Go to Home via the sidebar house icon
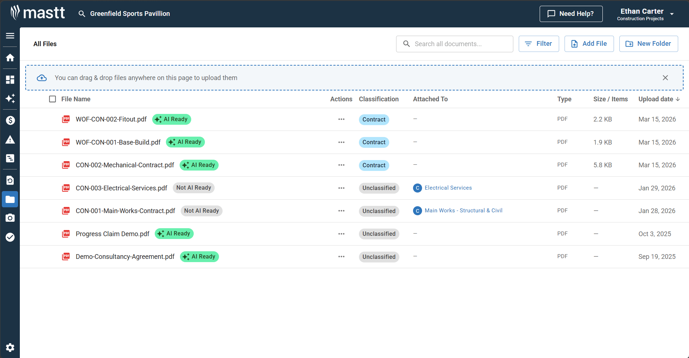The width and height of the screenshot is (689, 358). [10, 58]
